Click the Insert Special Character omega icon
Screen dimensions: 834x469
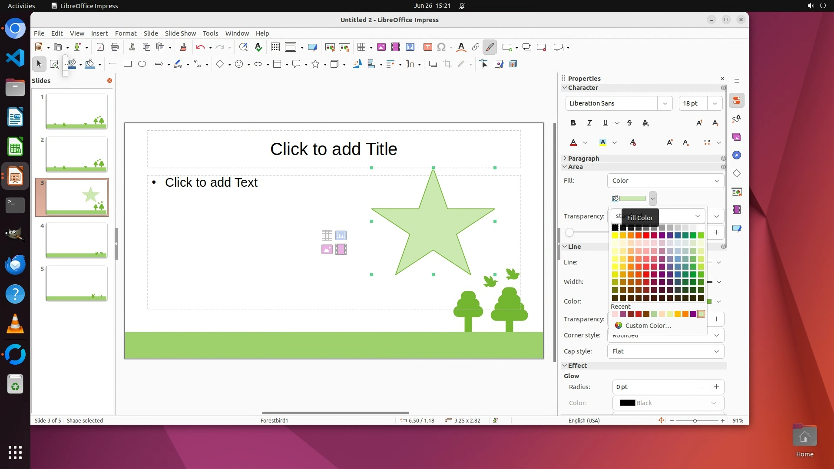[441, 47]
